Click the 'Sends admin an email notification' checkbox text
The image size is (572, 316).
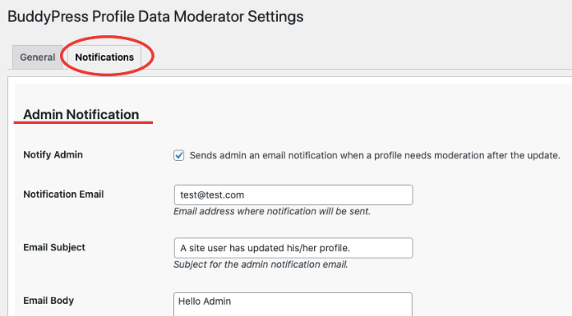coord(375,156)
